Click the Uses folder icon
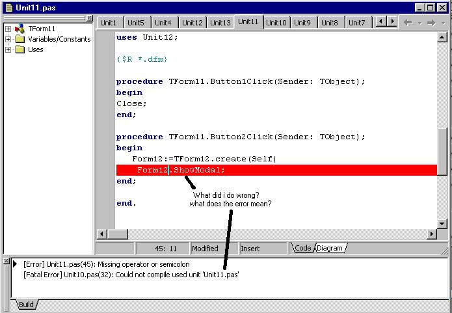This screenshot has width=452, height=313. coord(20,49)
